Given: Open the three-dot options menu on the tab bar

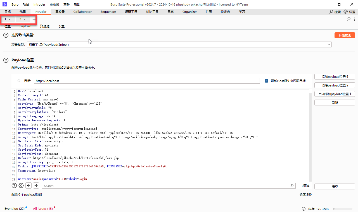Looking at the screenshot, I should [354, 19].
